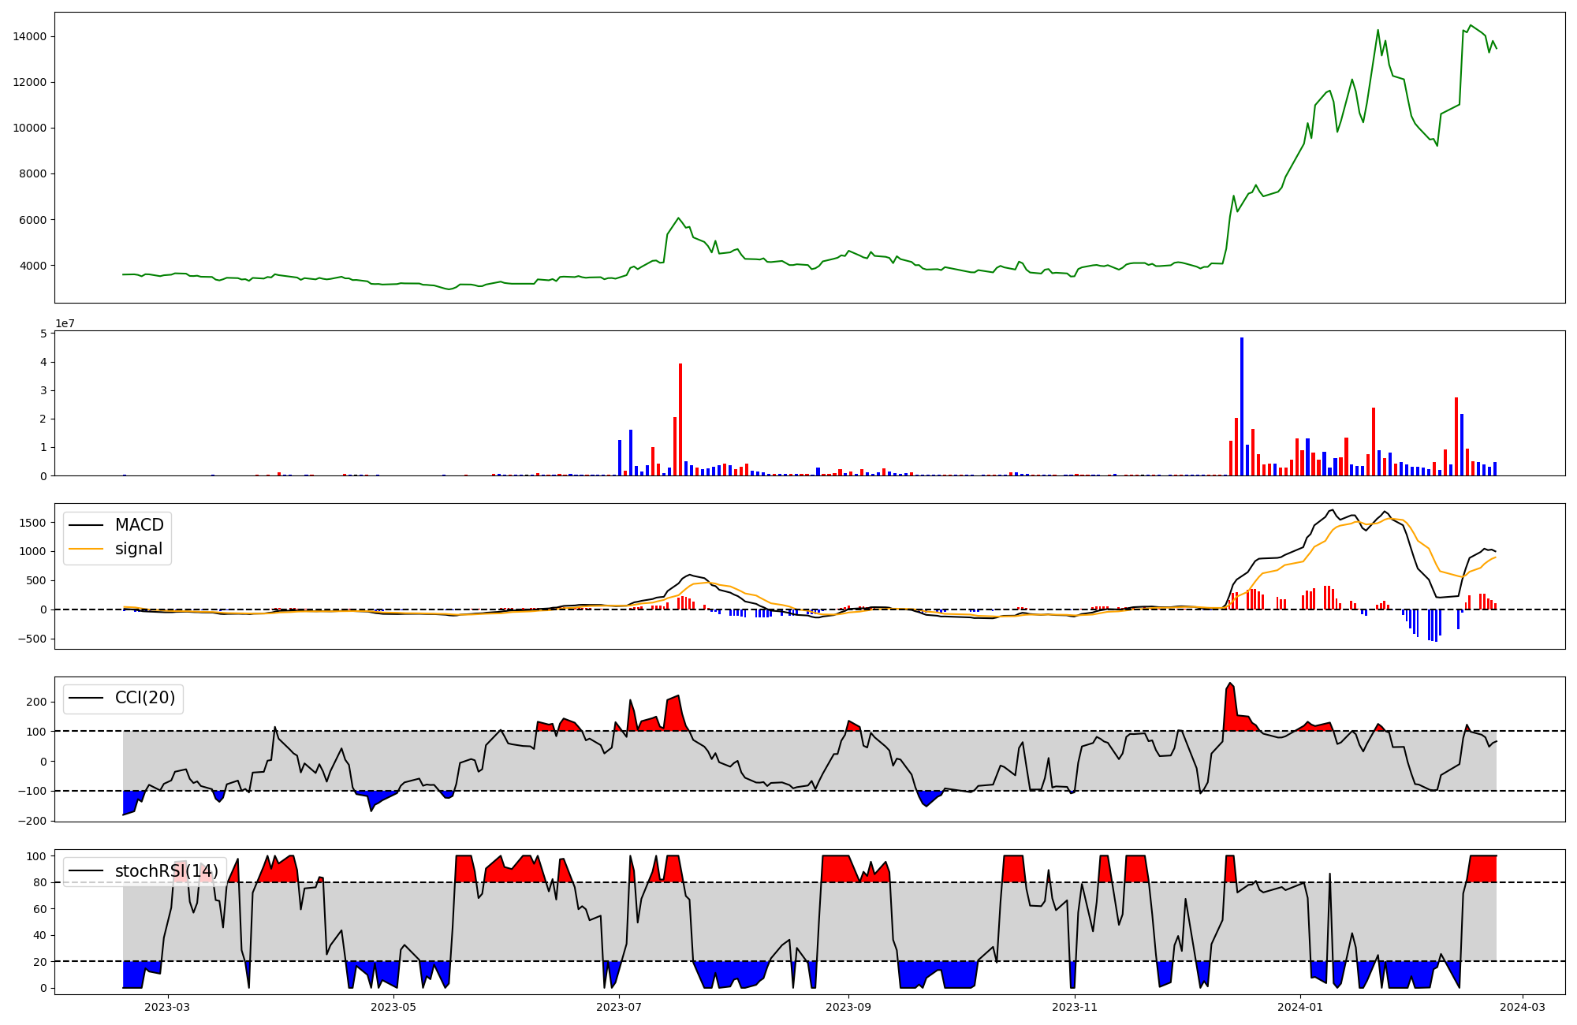Click the tallest blue volume bar
The height and width of the screenshot is (1025, 1577).
(1242, 406)
